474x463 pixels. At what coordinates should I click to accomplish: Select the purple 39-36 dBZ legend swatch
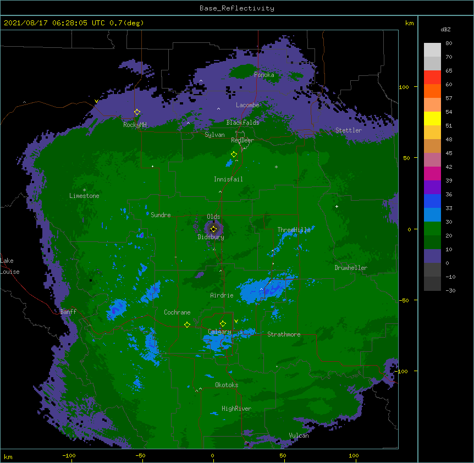432,188
